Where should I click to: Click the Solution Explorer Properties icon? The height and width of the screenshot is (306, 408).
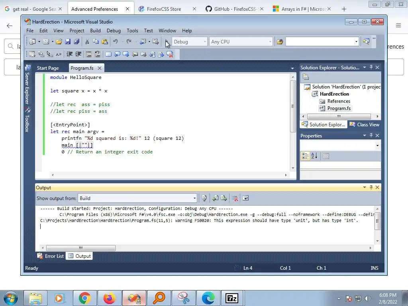point(306,77)
